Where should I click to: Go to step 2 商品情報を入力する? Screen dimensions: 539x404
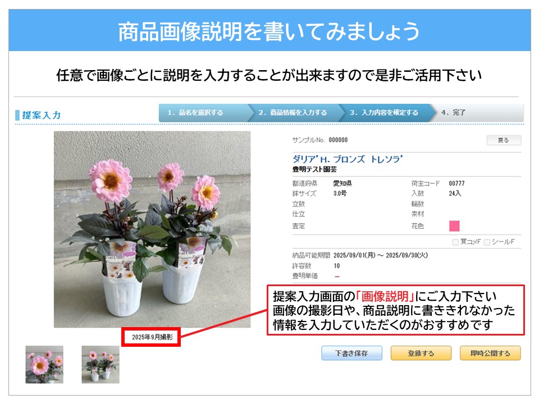[293, 113]
